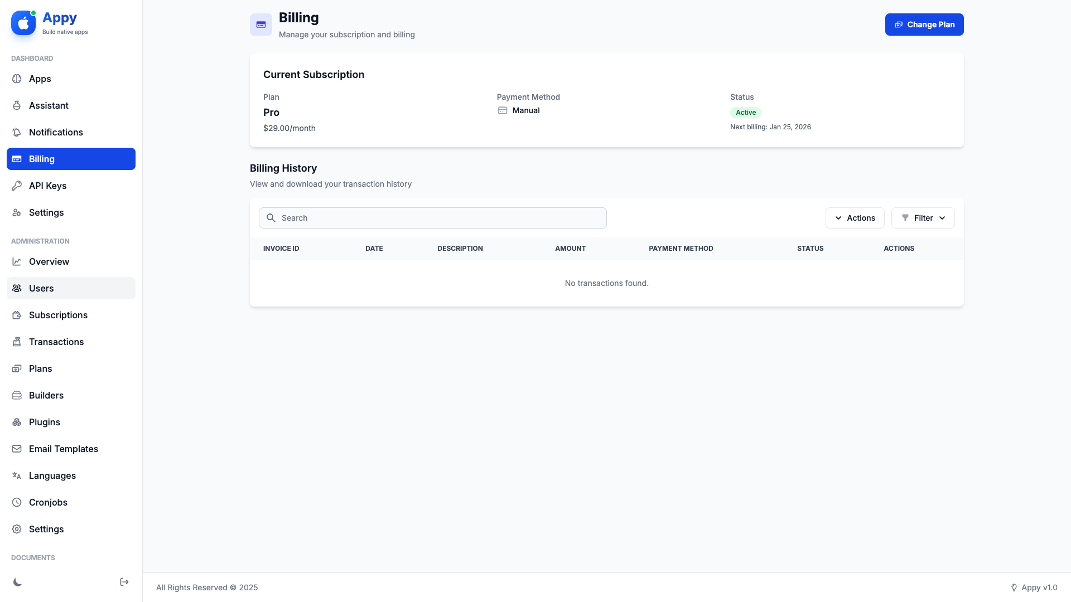Open the Overview link under Administration
The height and width of the screenshot is (602, 1071).
pos(49,261)
